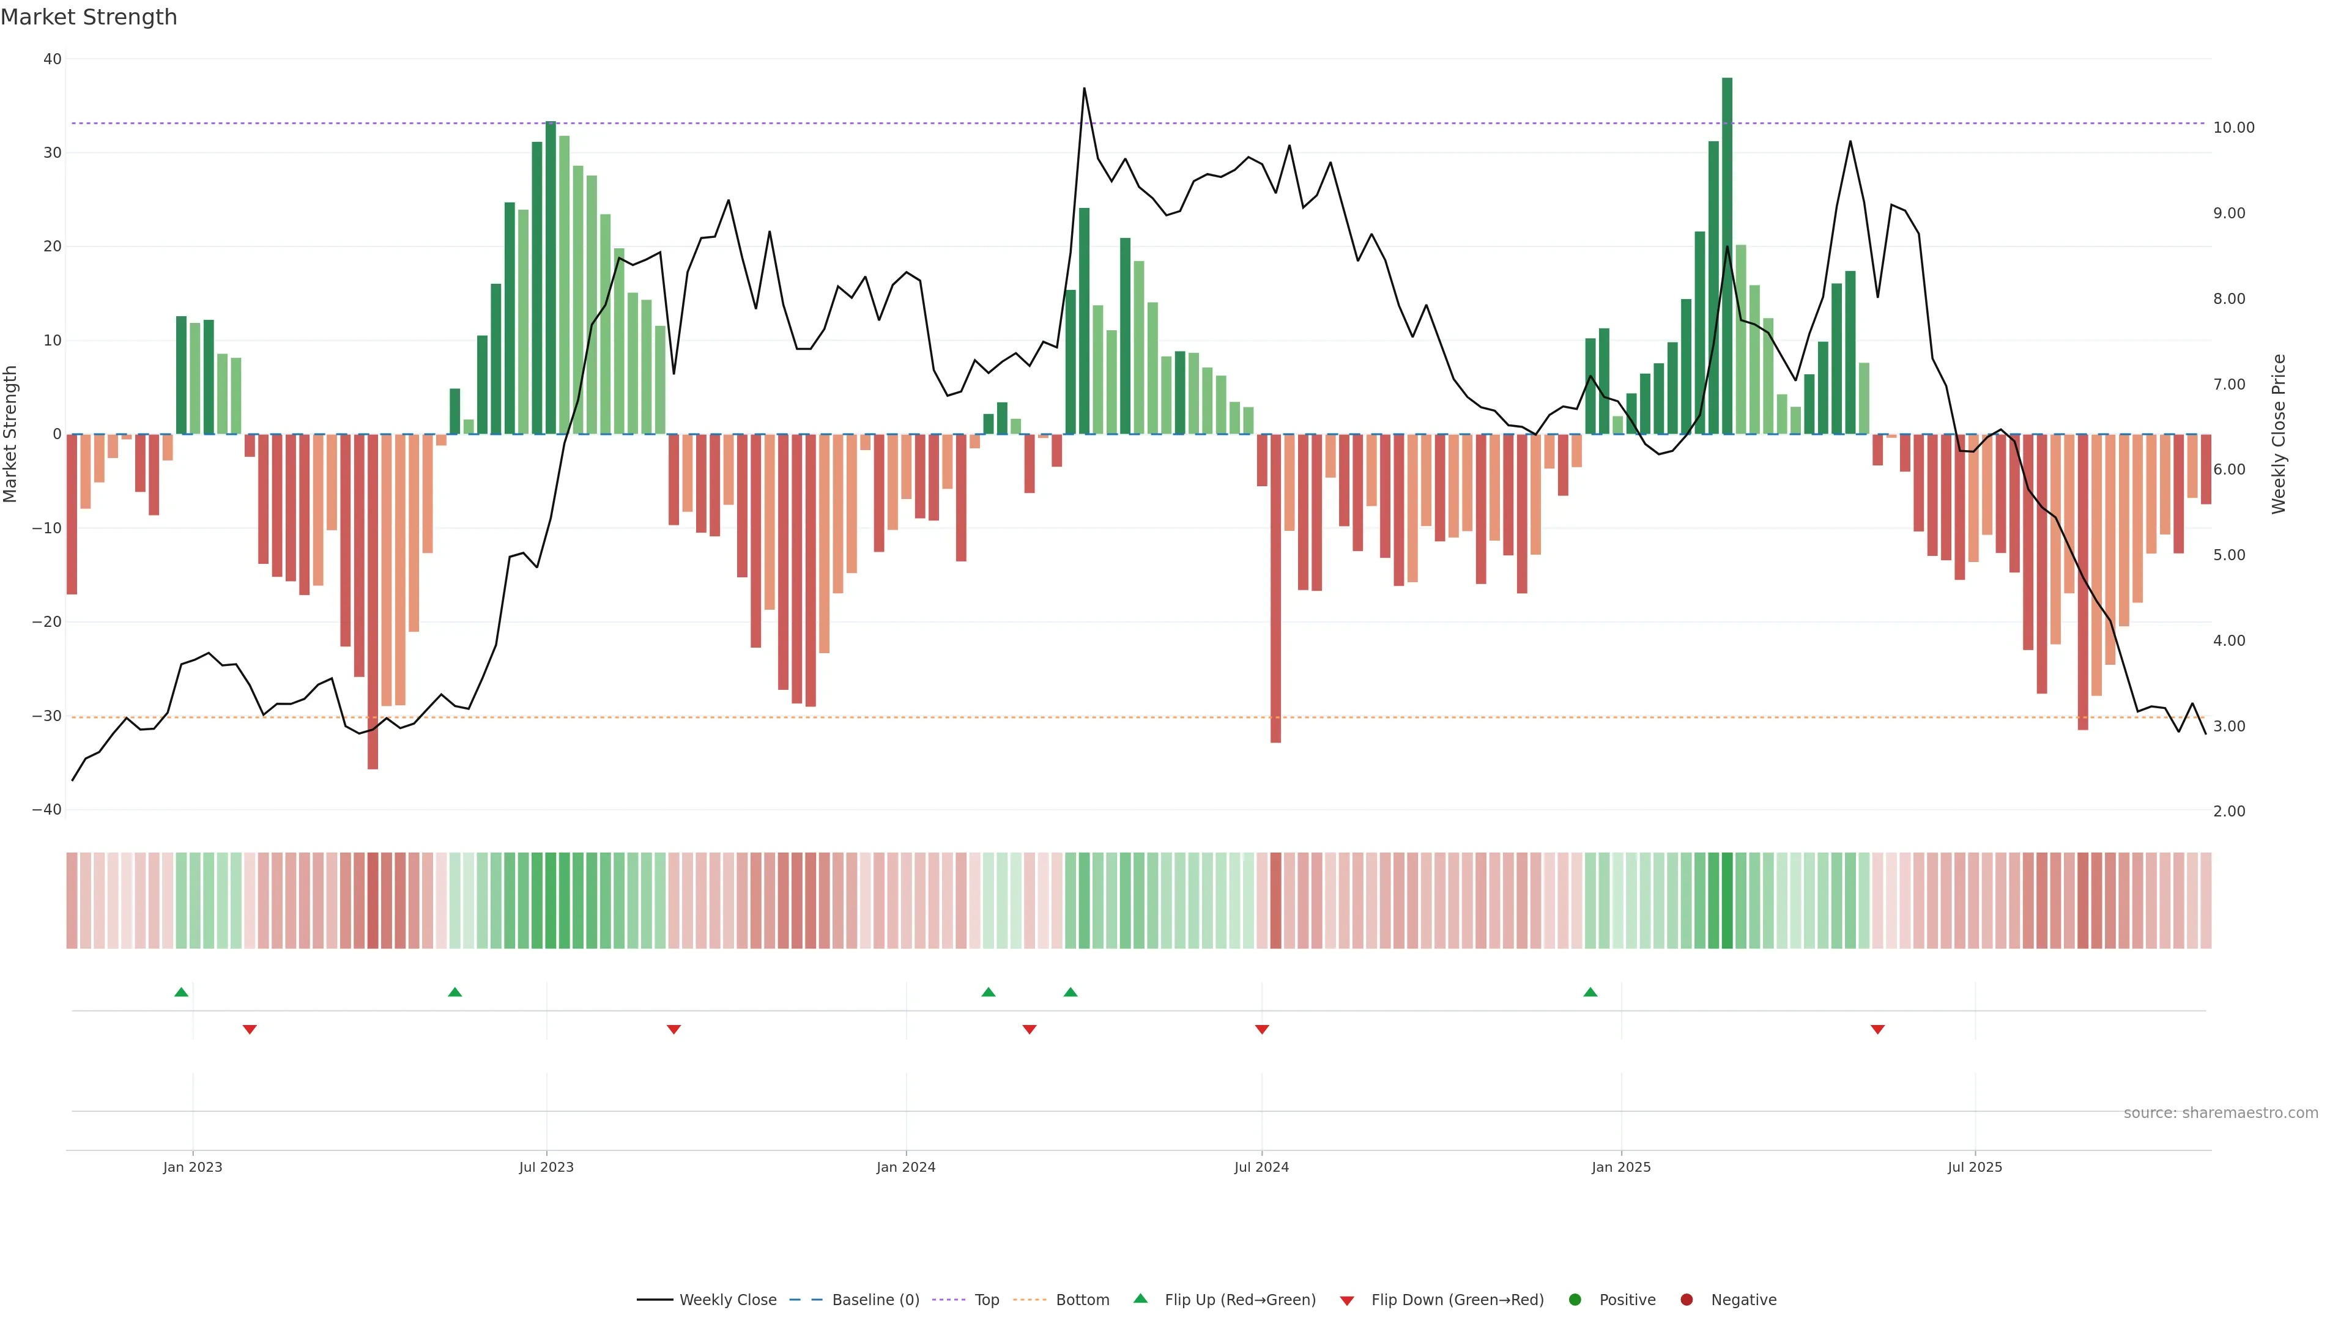Click the green Positive legend dot
Image resolution: width=2349 pixels, height=1321 pixels.
point(1575,1299)
